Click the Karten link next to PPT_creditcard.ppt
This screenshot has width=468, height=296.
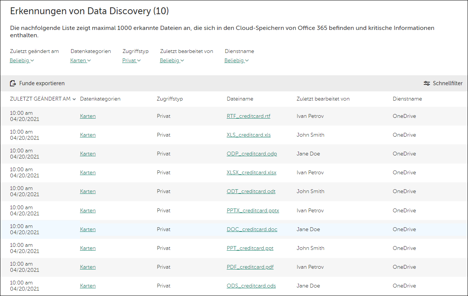coord(88,248)
